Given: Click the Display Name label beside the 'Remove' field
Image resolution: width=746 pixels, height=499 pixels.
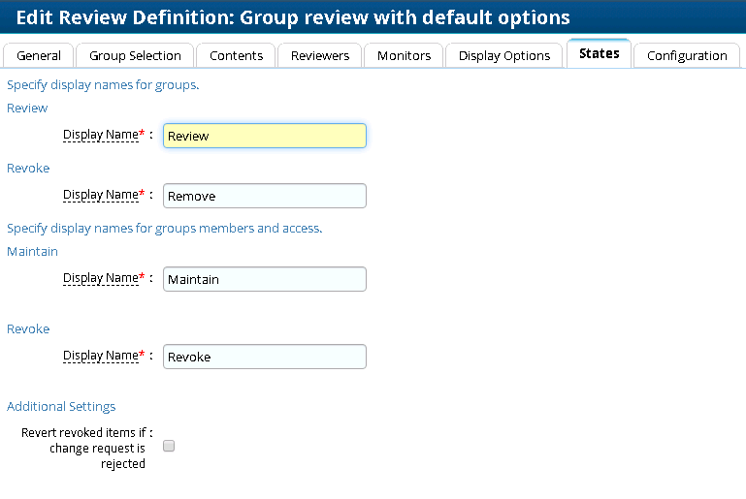Looking at the screenshot, I should (101, 195).
